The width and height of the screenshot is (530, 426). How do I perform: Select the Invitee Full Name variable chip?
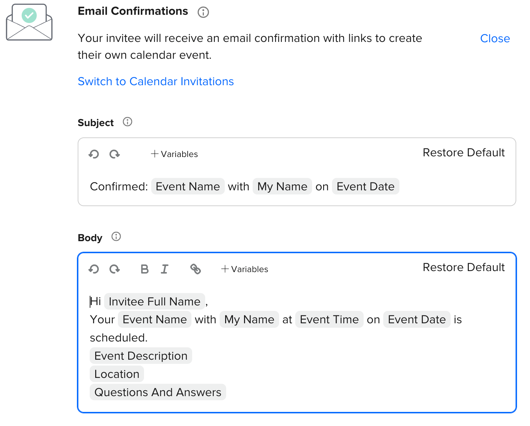click(x=154, y=302)
